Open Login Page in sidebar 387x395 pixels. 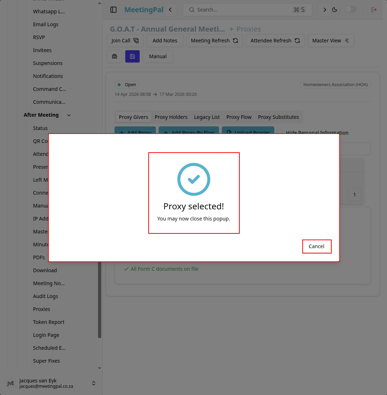click(x=46, y=335)
